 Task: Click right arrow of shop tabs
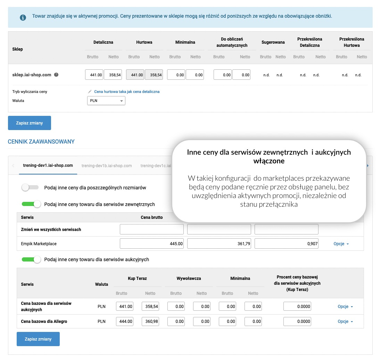pyautogui.click(x=367, y=166)
